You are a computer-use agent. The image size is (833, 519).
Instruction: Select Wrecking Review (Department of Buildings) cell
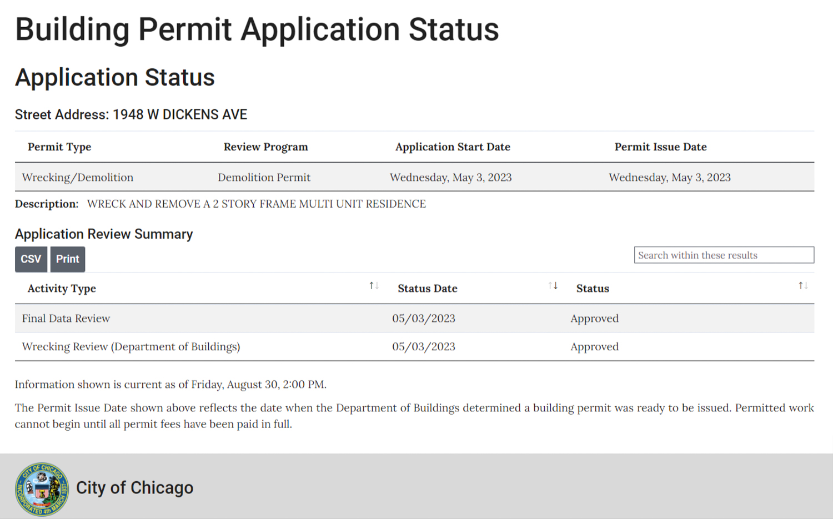[x=131, y=347]
